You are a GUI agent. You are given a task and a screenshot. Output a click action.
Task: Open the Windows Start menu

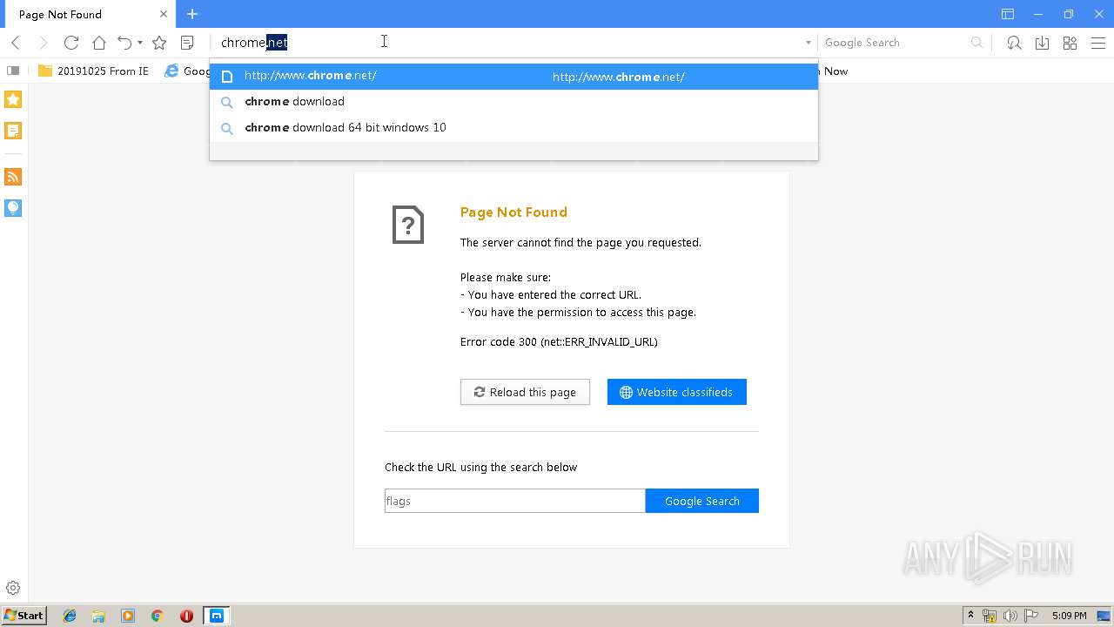23,616
